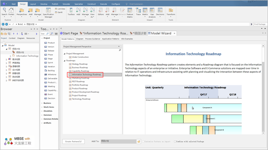268x150 pixels.
Task: Open element Editors
Action: click(101, 12)
